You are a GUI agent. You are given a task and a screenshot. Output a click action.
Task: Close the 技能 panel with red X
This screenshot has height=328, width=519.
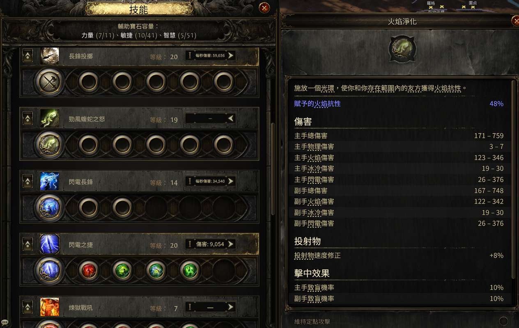point(265,7)
